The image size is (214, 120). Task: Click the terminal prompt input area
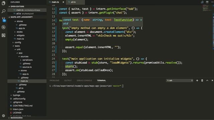point(123,86)
